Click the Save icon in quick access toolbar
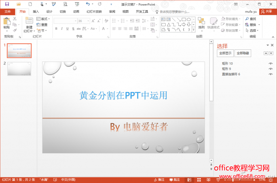Viewport: 277px width, 183px height. tap(7, 4)
